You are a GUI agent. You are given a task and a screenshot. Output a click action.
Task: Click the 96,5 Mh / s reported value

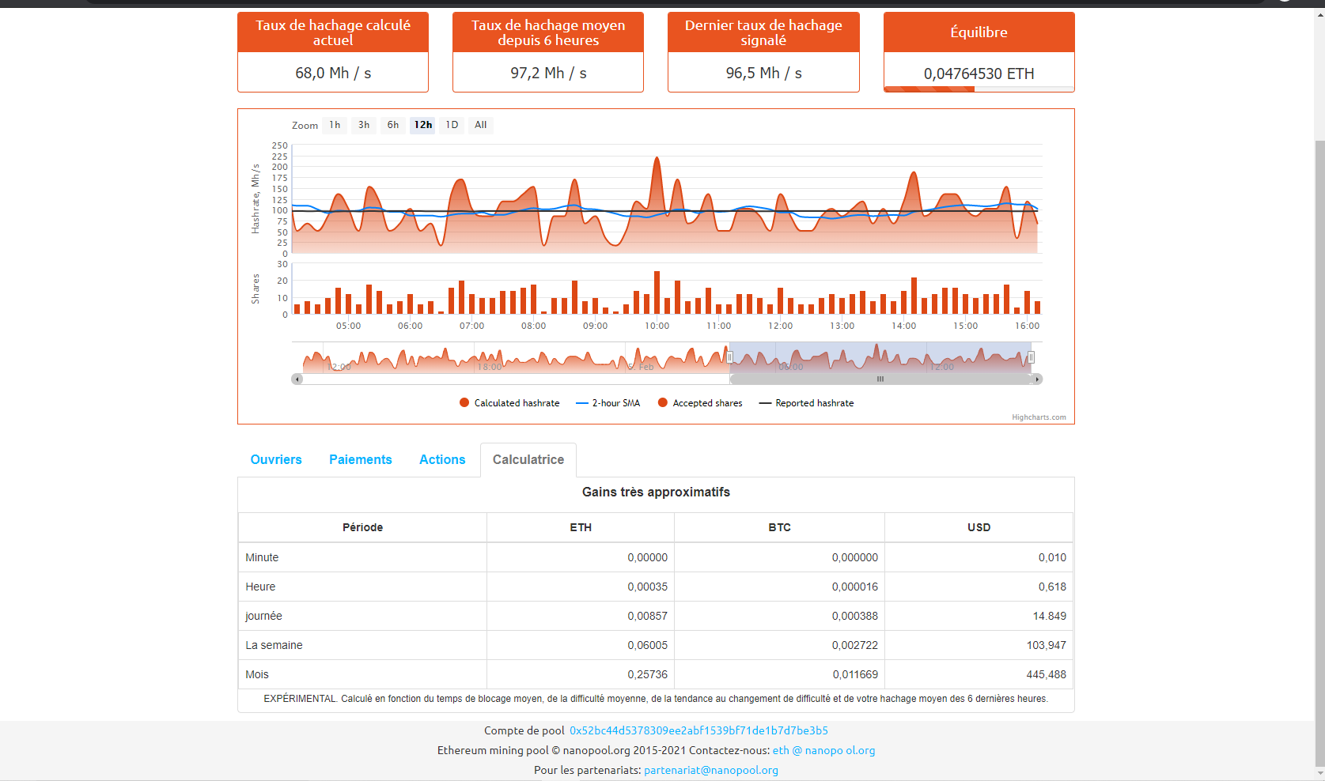(764, 73)
